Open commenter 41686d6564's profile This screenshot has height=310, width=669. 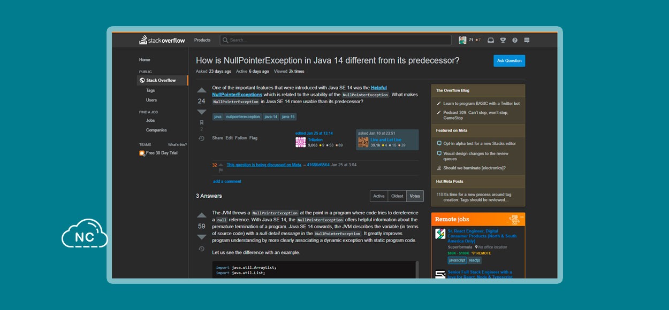tap(317, 165)
